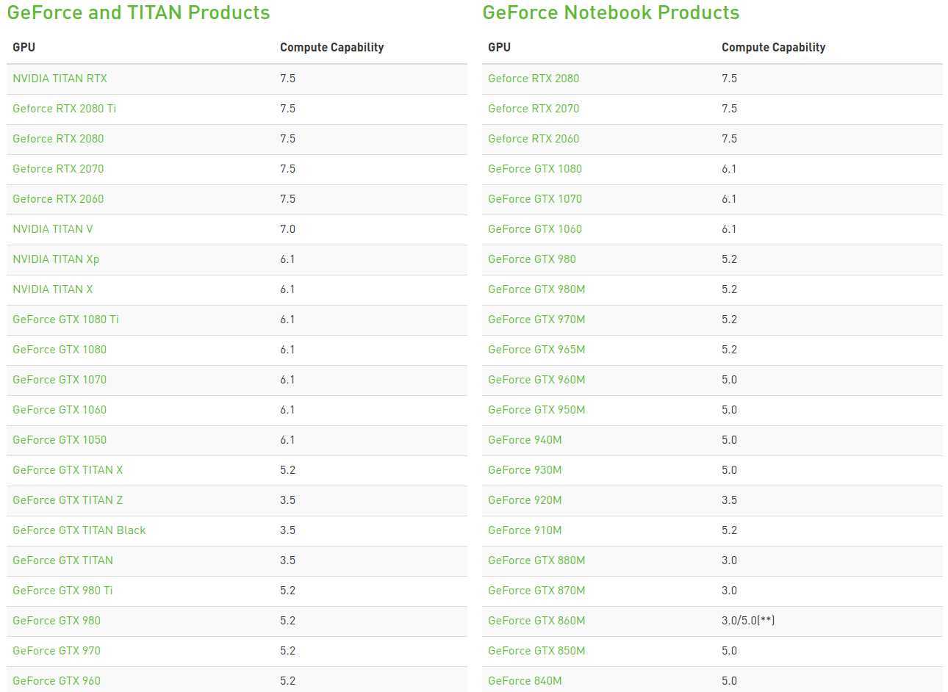Image resolution: width=948 pixels, height=692 pixels.
Task: Click GeForce GTX 1080 in TITAN Products table
Action: tap(60, 350)
